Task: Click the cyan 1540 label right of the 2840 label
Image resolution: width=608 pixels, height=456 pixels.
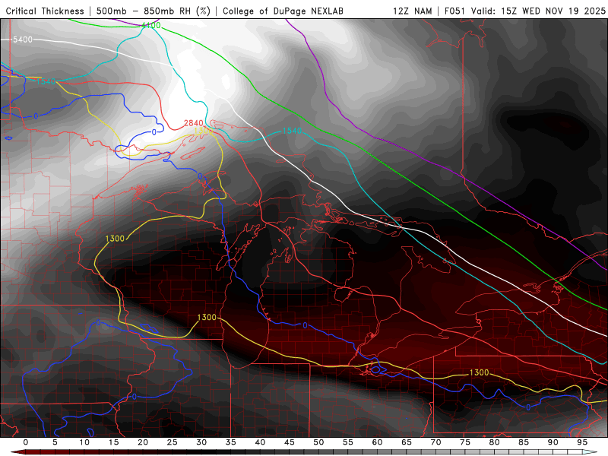Action: [x=293, y=131]
